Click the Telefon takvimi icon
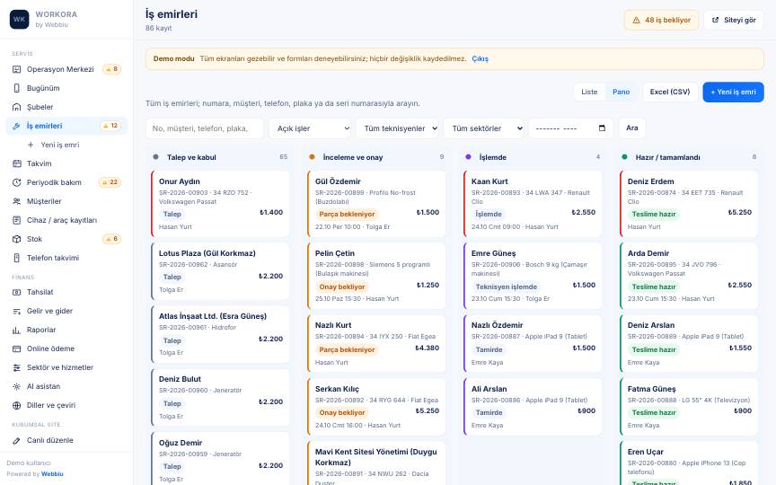Image resolution: width=776 pixels, height=485 pixels. point(16,258)
